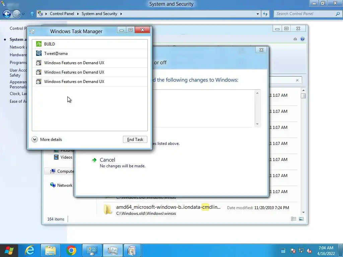The width and height of the screenshot is (343, 257).
Task: Click the End Task button
Action: (x=135, y=140)
